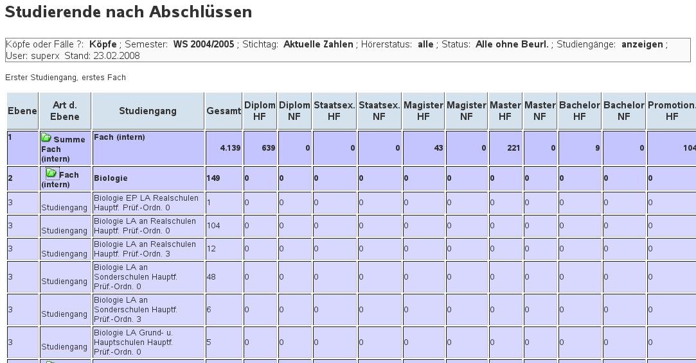Image resolution: width=696 pixels, height=363 pixels.
Task: Click the Promotion HF column header
Action: pos(672,111)
